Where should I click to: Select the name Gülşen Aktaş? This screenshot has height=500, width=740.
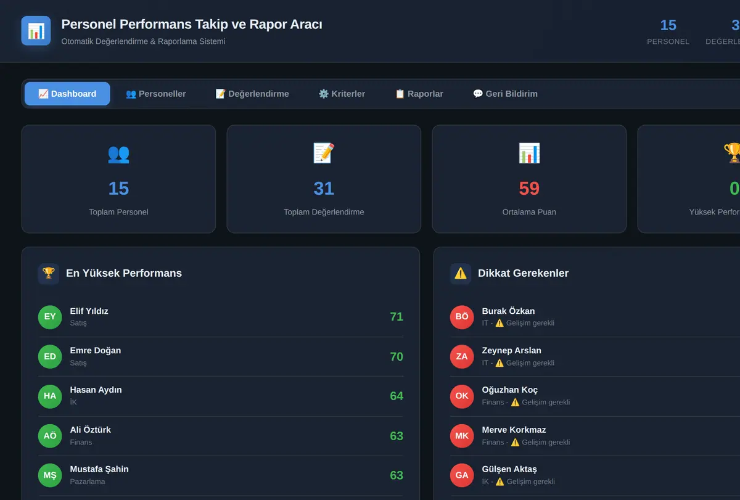pyautogui.click(x=510, y=469)
